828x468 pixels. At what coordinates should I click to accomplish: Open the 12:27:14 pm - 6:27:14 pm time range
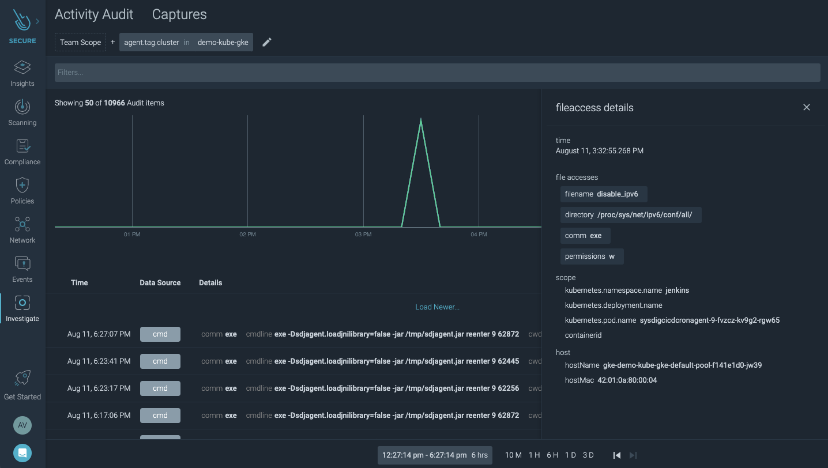[x=435, y=455]
